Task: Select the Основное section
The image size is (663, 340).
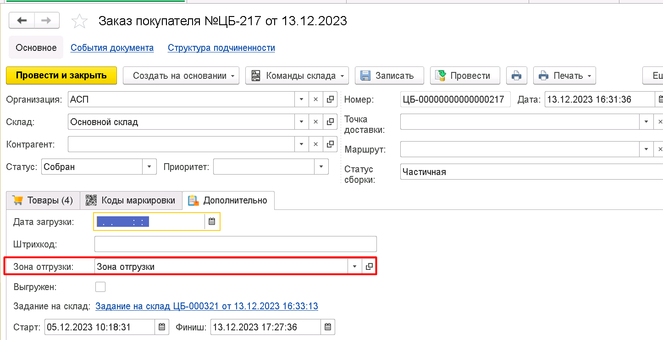Action: (x=36, y=48)
